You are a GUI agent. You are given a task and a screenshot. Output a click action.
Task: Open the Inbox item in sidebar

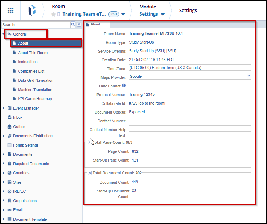(18, 117)
